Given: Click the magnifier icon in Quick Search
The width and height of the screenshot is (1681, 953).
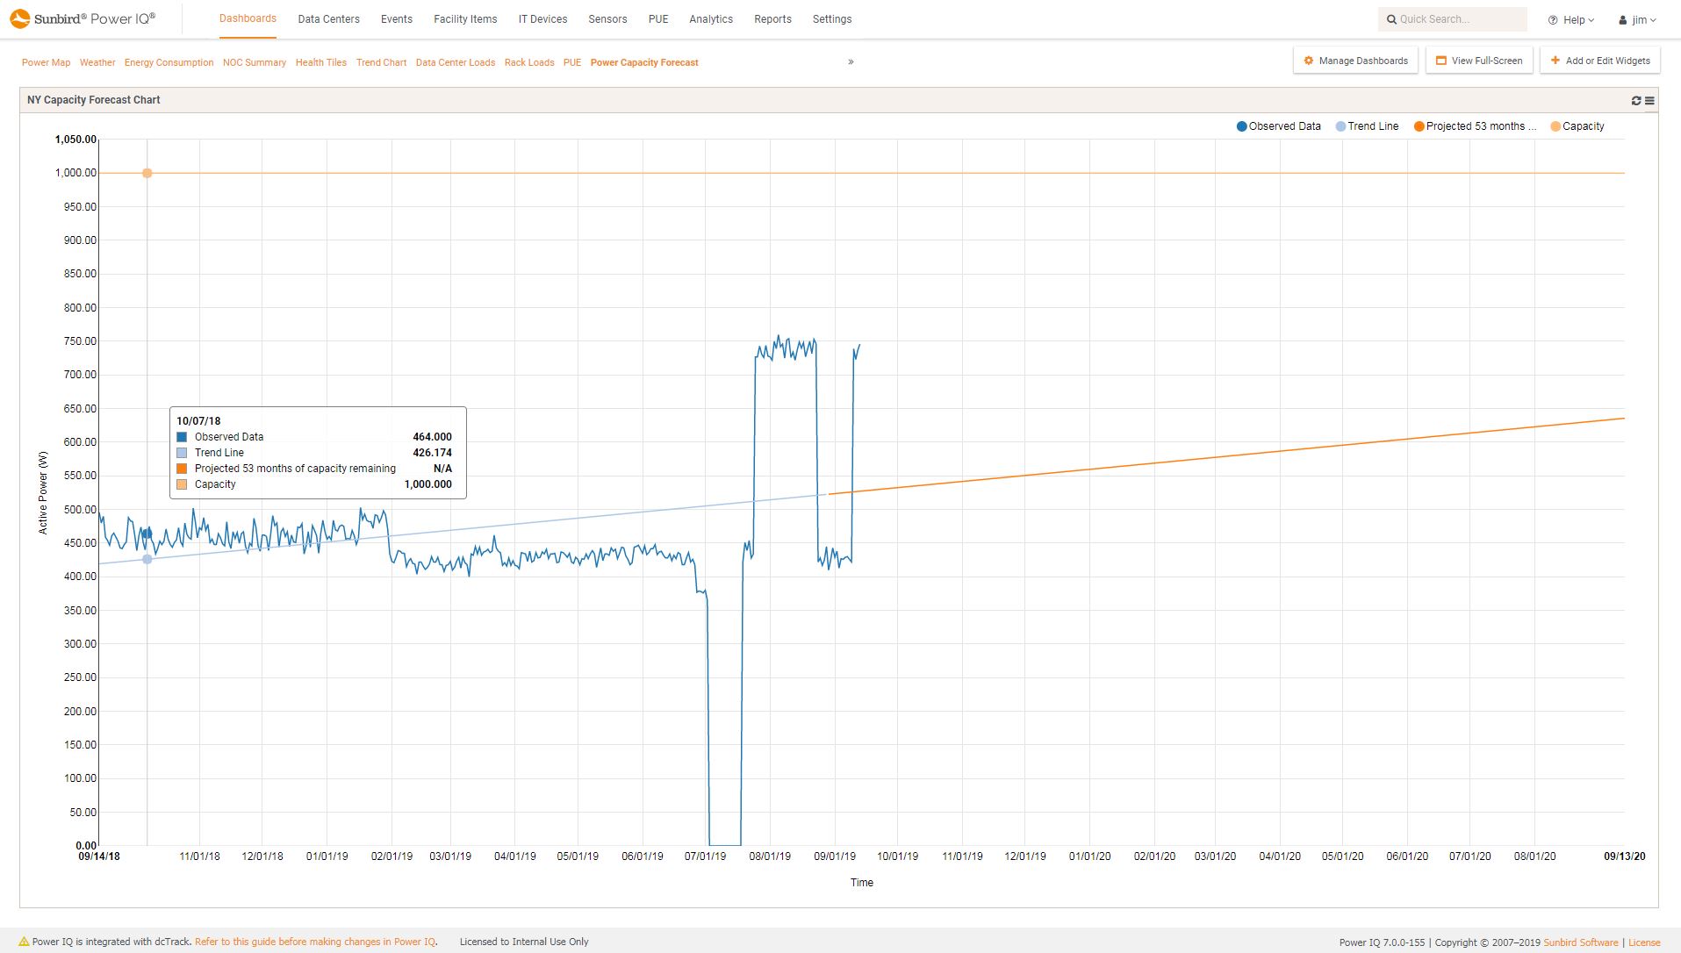Looking at the screenshot, I should tap(1391, 19).
